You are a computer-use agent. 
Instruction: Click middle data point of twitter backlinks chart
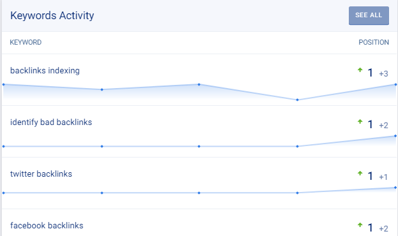[199, 193]
